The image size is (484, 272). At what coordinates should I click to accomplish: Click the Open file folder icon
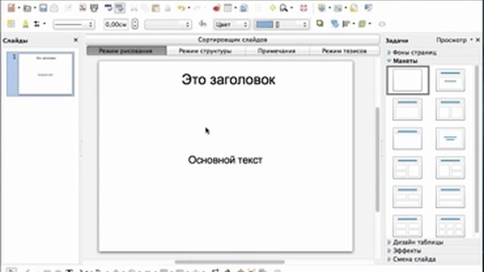coord(27,8)
